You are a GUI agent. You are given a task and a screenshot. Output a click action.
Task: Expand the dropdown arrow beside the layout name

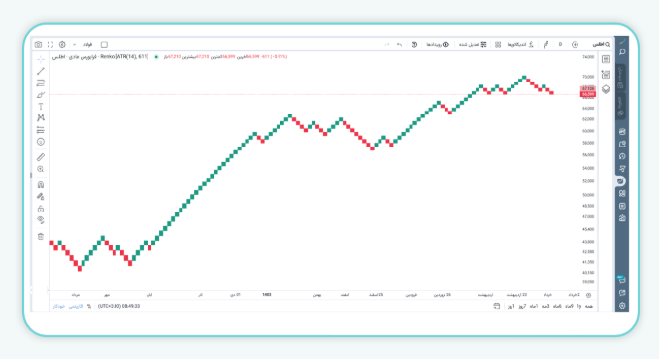[x=75, y=44]
